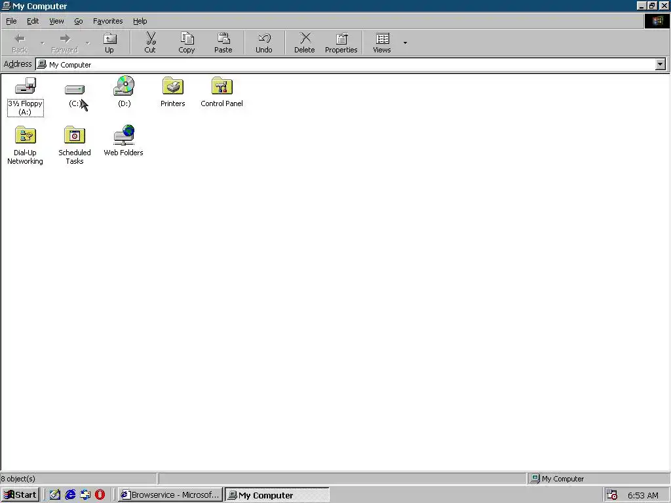The width and height of the screenshot is (671, 503).
Task: Open the Help menu
Action: pyautogui.click(x=140, y=21)
